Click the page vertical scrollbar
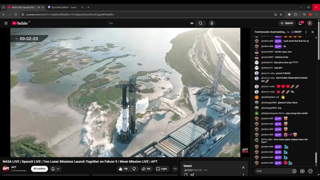Viewport: 320px width, 180px height. pos(319,40)
